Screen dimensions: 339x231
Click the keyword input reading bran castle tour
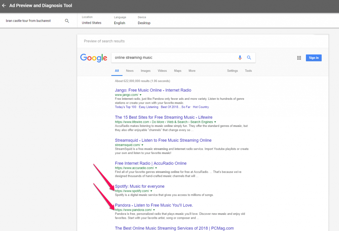28,20
